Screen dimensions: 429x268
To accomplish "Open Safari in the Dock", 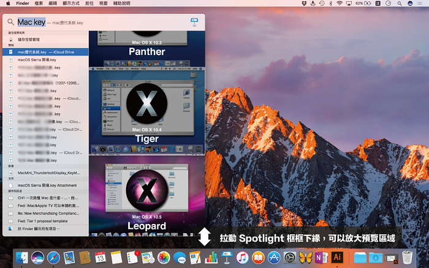I will click(53, 258).
